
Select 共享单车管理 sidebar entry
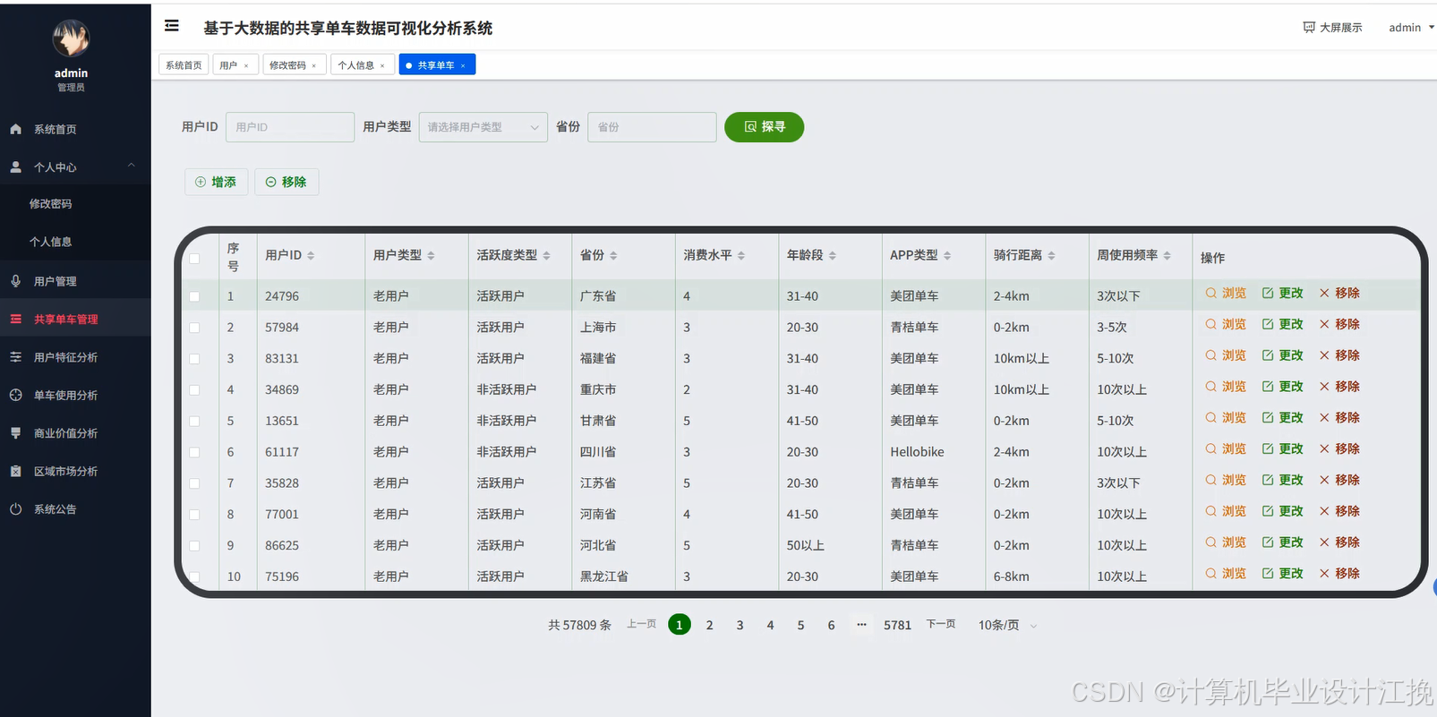point(75,319)
